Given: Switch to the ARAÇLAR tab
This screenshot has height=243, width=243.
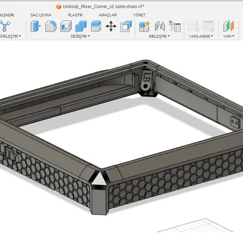Looking at the screenshot, I should [108, 15].
